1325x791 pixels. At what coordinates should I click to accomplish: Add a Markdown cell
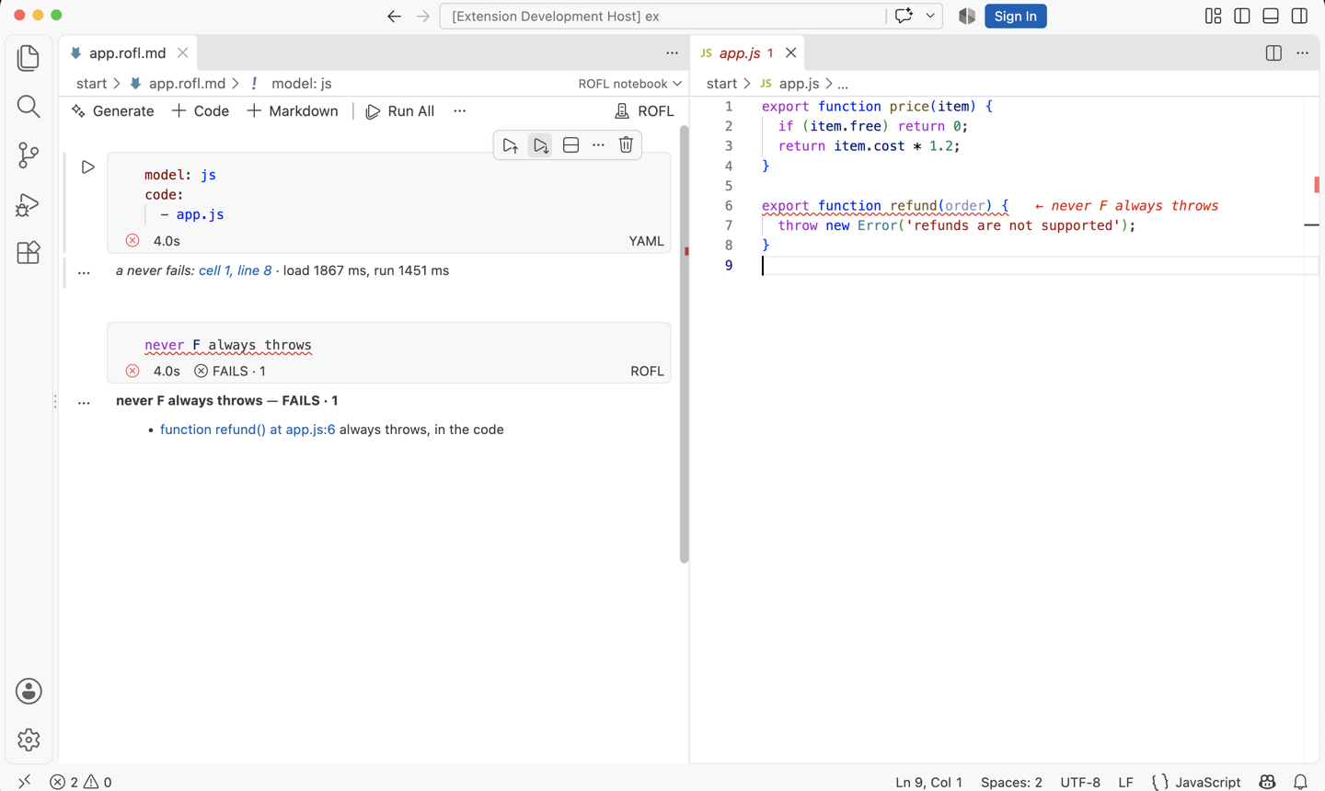(293, 111)
